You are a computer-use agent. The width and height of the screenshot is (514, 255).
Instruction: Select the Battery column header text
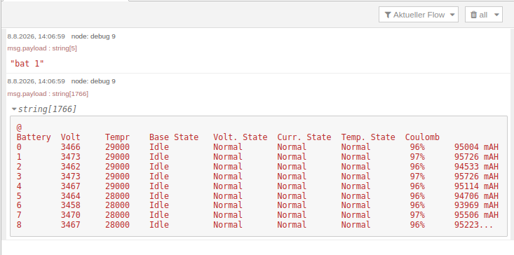[x=34, y=137]
